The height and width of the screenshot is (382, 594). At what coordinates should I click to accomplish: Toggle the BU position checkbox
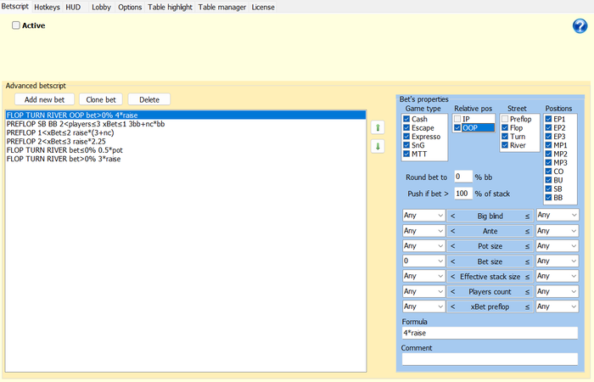pos(548,180)
